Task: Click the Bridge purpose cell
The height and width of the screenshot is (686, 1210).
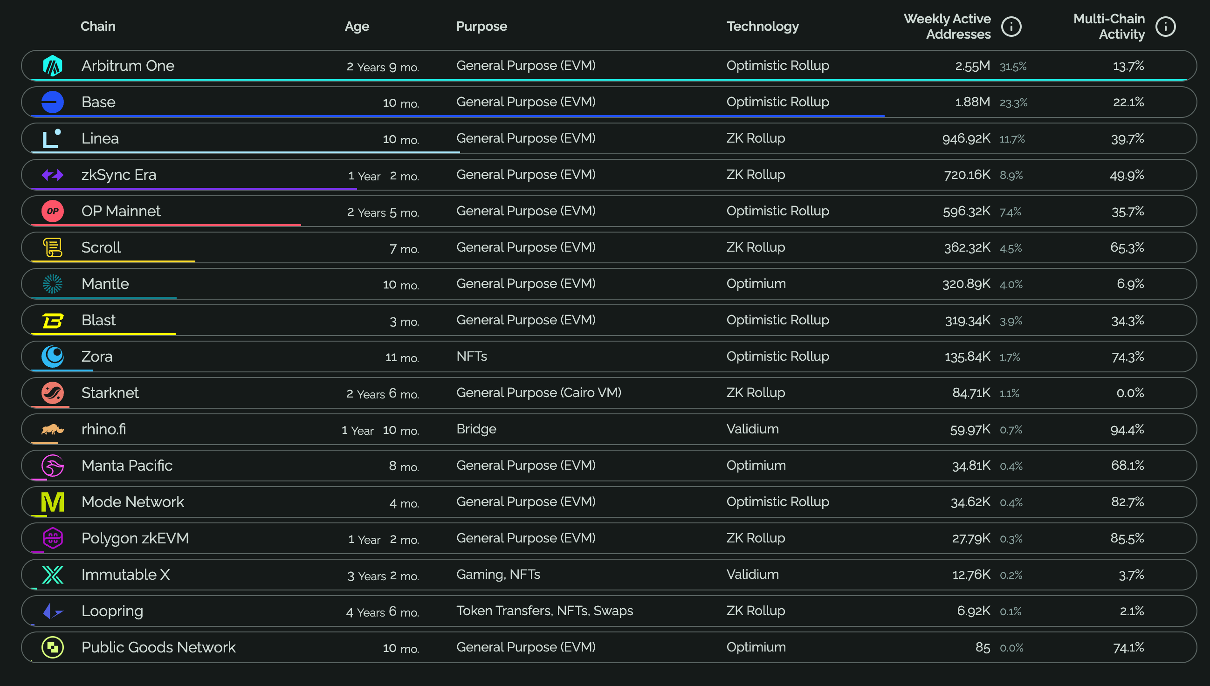Action: click(x=476, y=429)
